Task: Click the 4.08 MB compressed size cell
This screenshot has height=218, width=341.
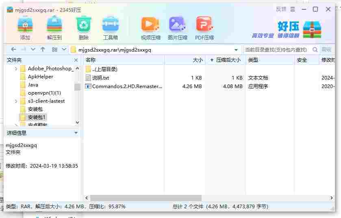Action: [x=233, y=86]
